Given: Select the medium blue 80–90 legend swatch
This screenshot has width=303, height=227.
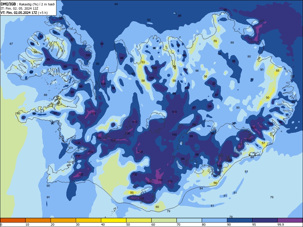Looking at the screenshot, I should (x=215, y=220).
